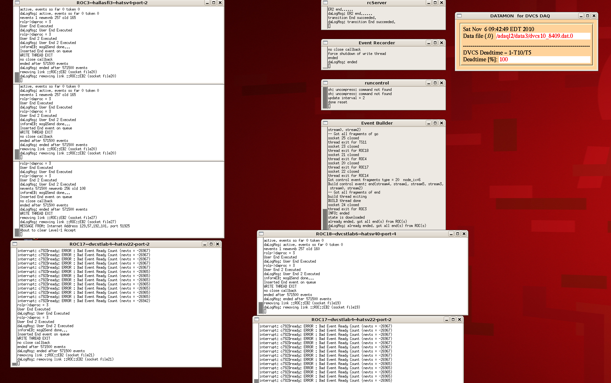This screenshot has width=611, height=383.
Task: Close the runcontrol window
Action: (442, 83)
